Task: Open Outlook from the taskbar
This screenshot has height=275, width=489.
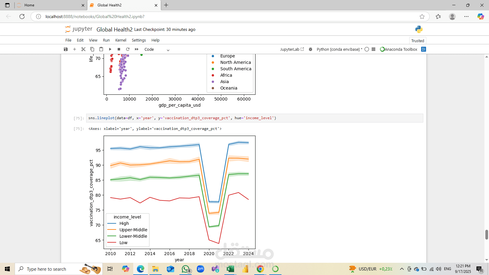Action: pyautogui.click(x=171, y=269)
